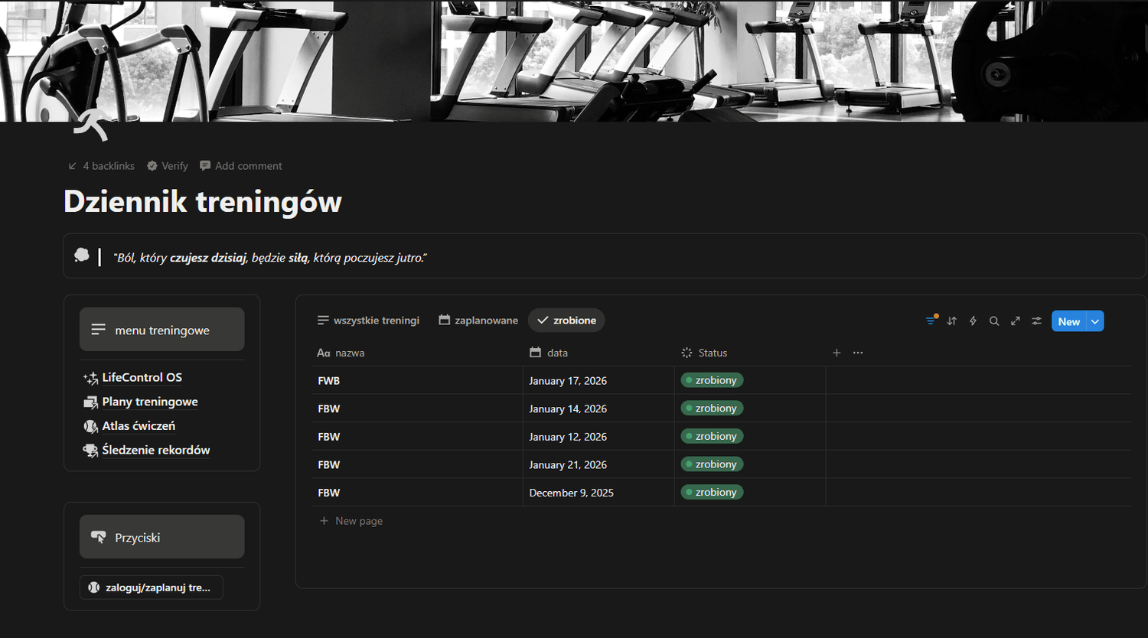This screenshot has width=1148, height=638.
Task: Click the Status column header
Action: point(750,353)
